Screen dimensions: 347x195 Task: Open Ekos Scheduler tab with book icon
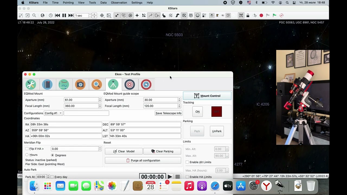tap(47, 84)
